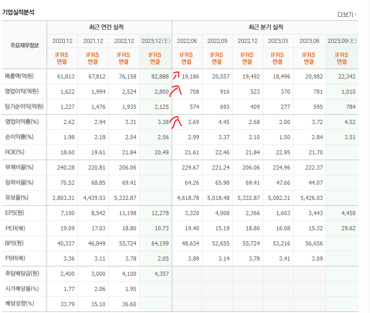The image size is (370, 313).
Task: Select the 44.07 quick ratio value
Action: point(316,183)
